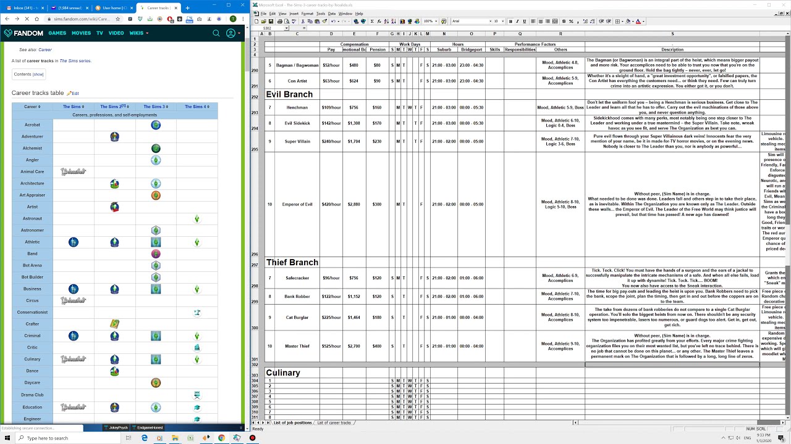Click the Print icon in Excel toolbar

click(x=280, y=21)
